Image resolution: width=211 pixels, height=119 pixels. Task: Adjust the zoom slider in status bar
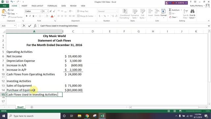click(x=194, y=111)
